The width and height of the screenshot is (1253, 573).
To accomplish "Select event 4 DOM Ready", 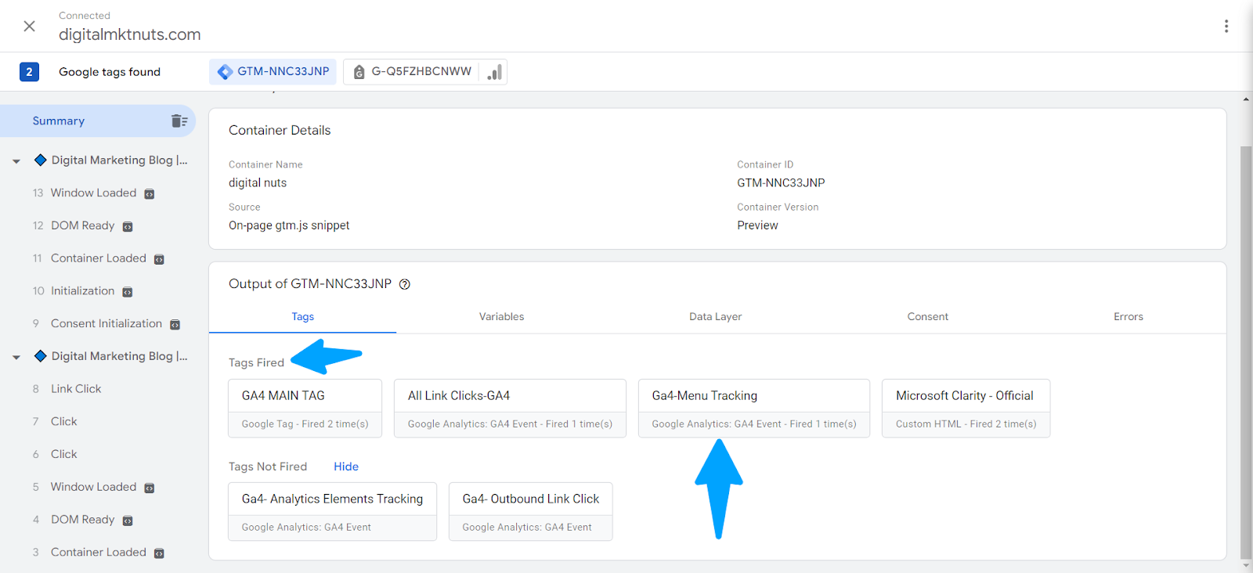I will 82,520.
